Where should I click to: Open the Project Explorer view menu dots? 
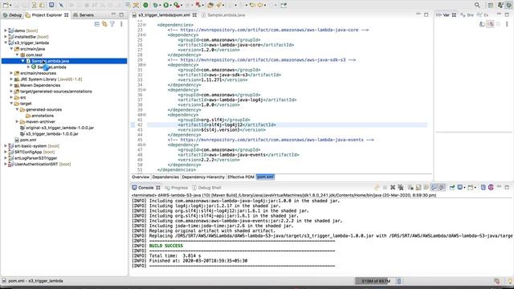[121, 24]
